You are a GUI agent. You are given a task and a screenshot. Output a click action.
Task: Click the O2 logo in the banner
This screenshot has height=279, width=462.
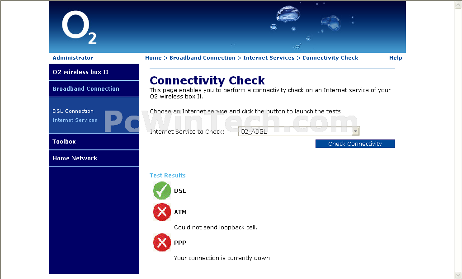tap(79, 28)
